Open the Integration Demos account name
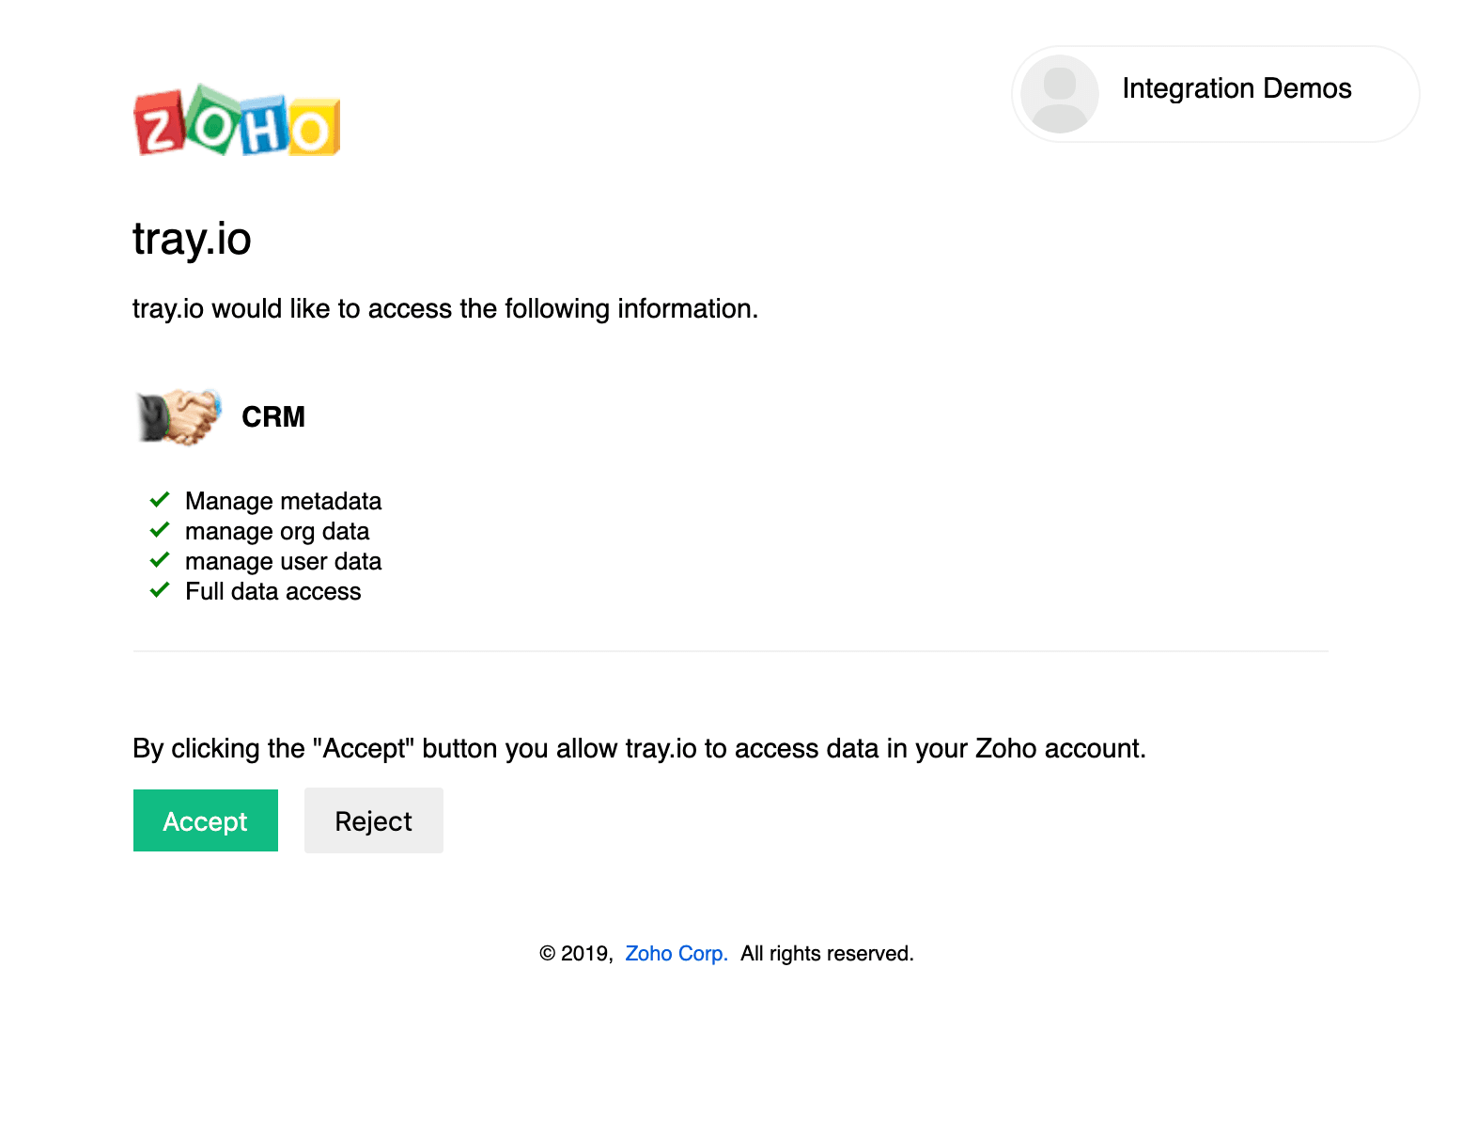The image size is (1462, 1124). tap(1236, 88)
